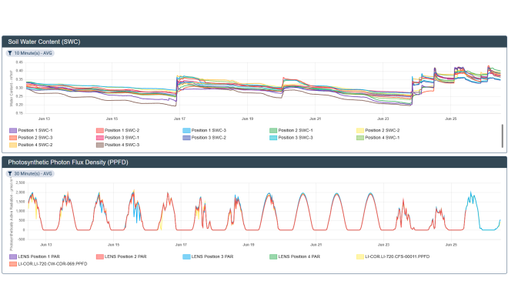508x308 pixels.
Task: Toggle Position 3 SWC-3 legend swatch
Action: click(273, 138)
